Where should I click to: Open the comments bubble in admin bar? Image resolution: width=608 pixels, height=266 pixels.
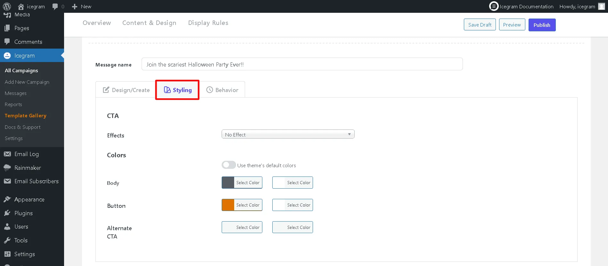pyautogui.click(x=55, y=6)
